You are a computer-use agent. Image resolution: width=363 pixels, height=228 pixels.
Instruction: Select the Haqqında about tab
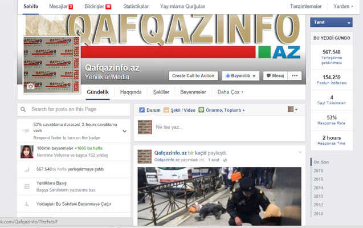click(131, 92)
